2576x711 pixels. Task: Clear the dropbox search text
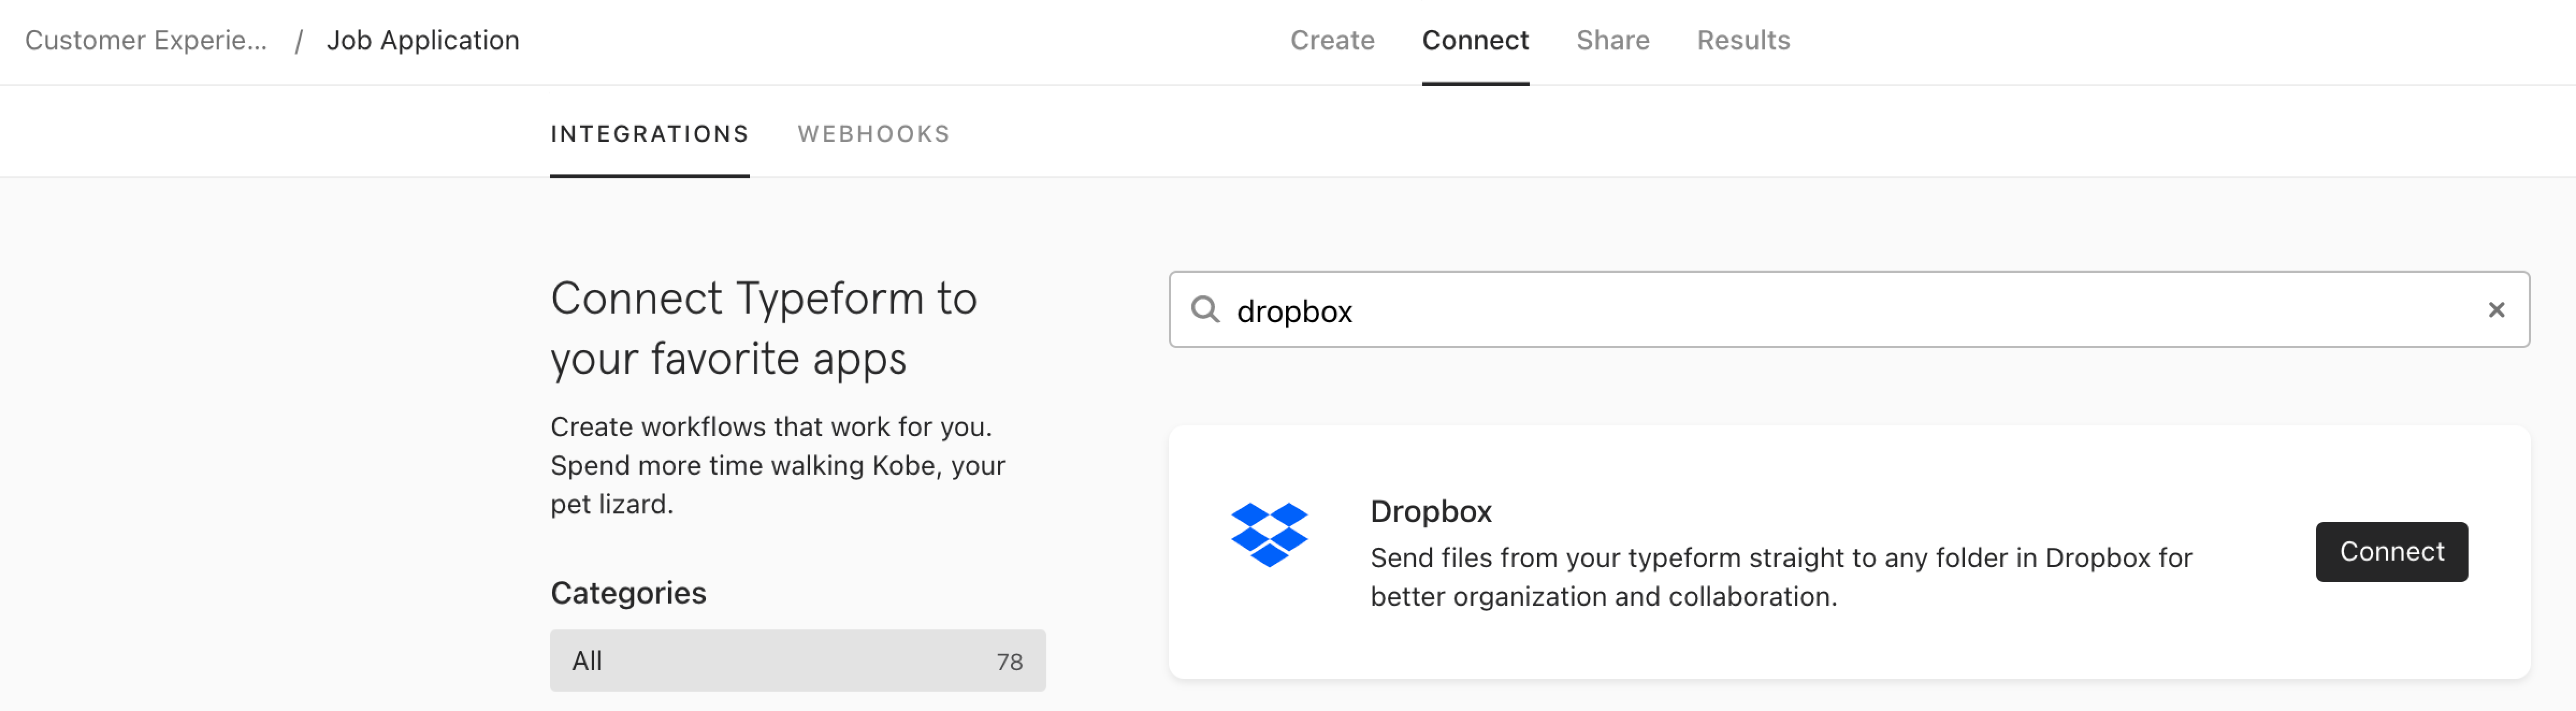point(2496,310)
